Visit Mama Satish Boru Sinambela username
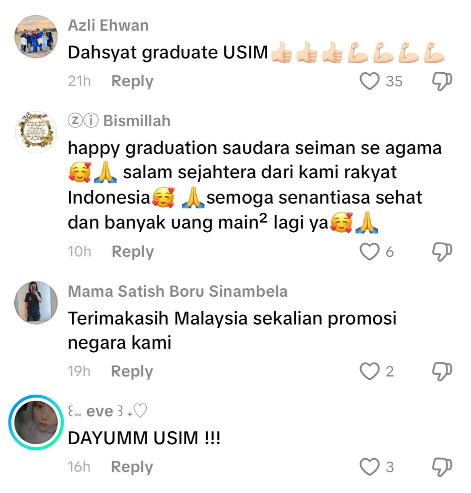 point(178,291)
